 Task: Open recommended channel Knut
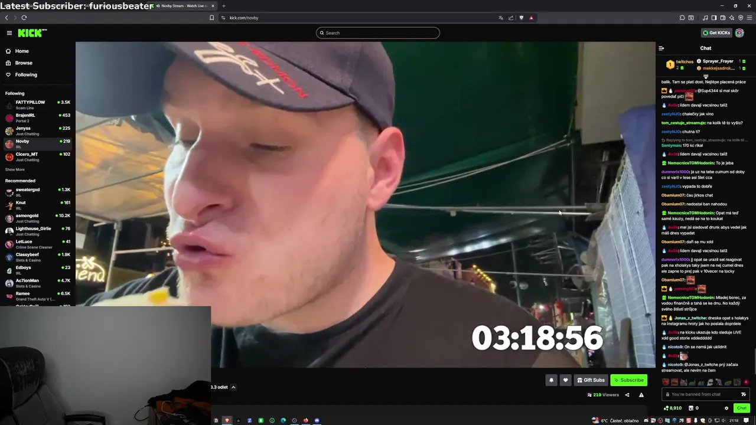[x=38, y=205]
